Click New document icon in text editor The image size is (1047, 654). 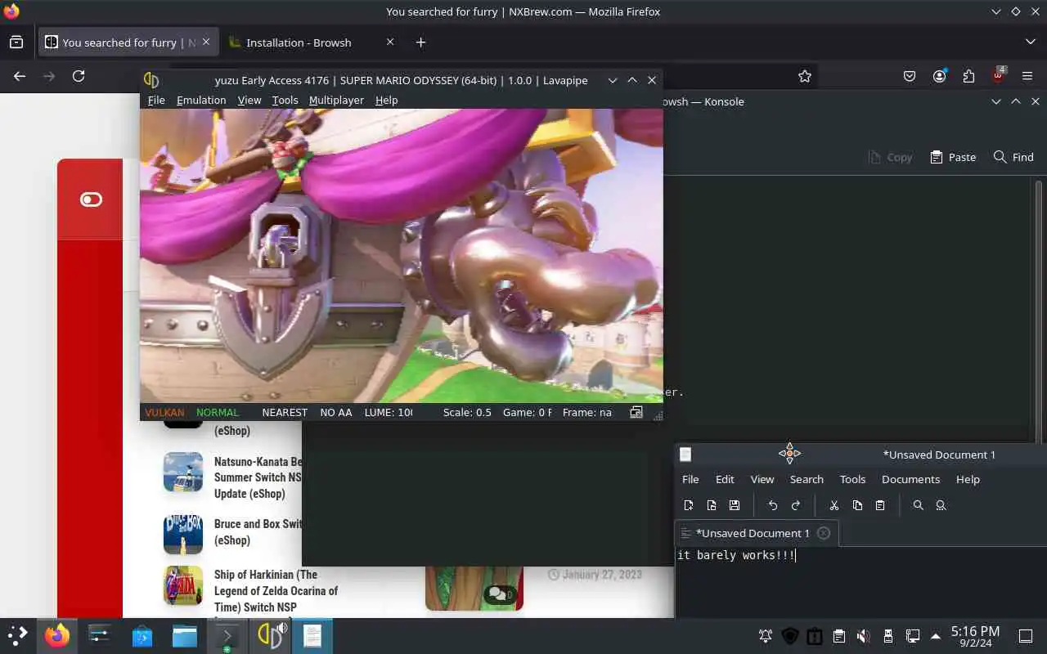tap(689, 505)
